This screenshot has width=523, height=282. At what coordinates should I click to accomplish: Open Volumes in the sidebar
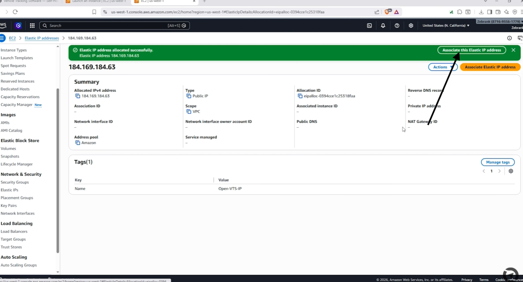(x=8, y=148)
